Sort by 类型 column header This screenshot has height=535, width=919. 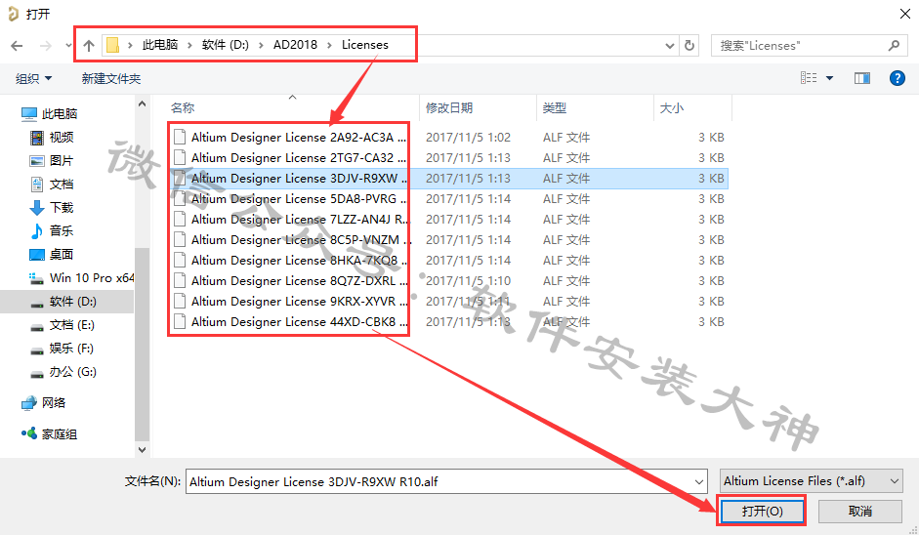pos(555,107)
